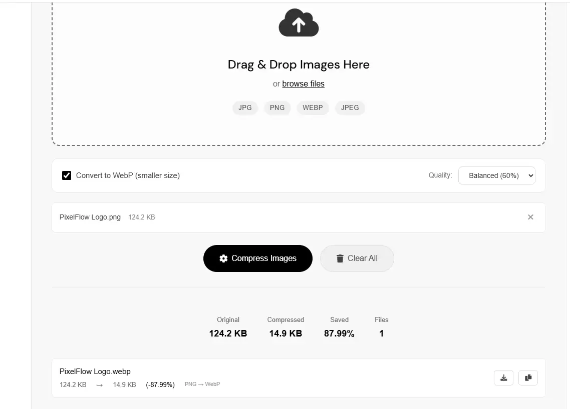Click the PNG format badge
This screenshot has height=409, width=570.
point(277,107)
